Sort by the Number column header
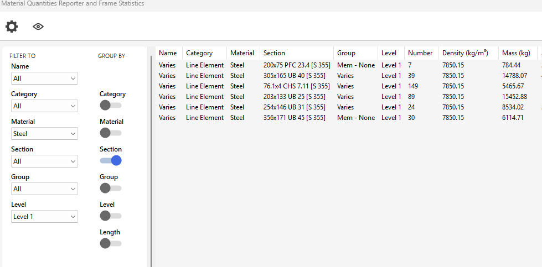The image size is (542, 267). 422,53
